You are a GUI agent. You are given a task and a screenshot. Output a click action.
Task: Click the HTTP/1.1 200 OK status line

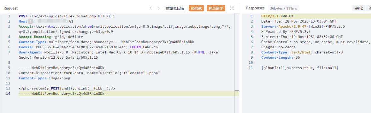(x=277, y=16)
